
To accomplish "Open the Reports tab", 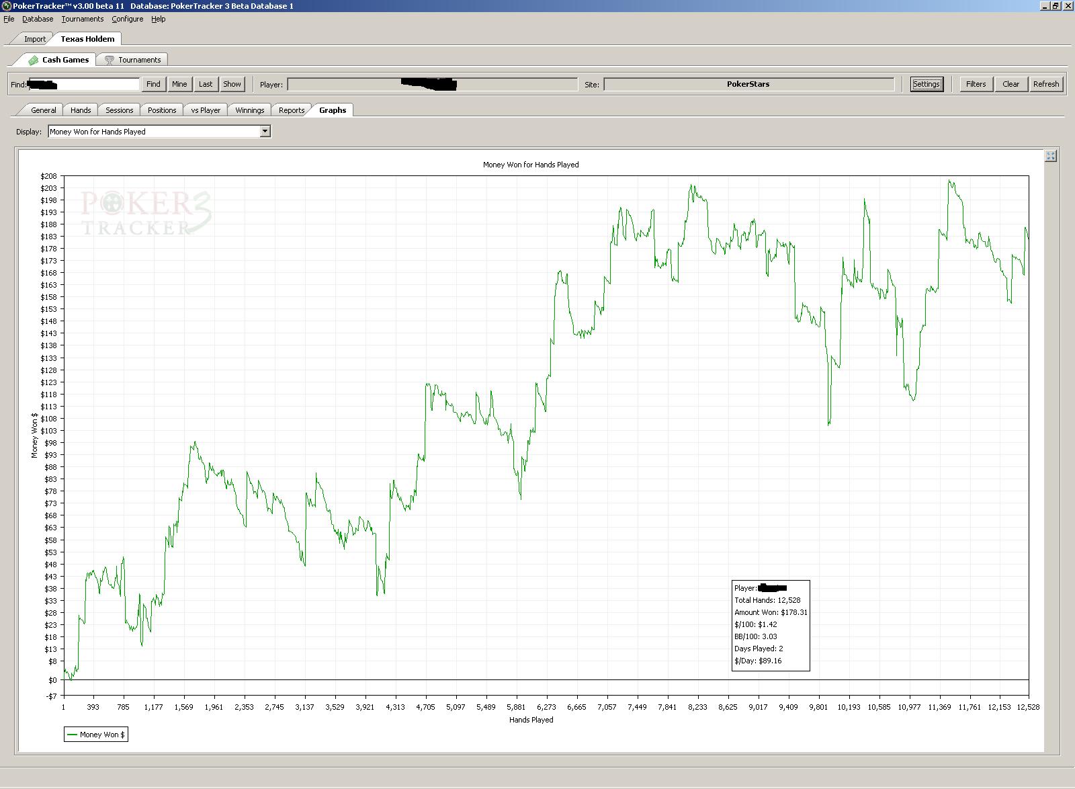I will point(292,110).
